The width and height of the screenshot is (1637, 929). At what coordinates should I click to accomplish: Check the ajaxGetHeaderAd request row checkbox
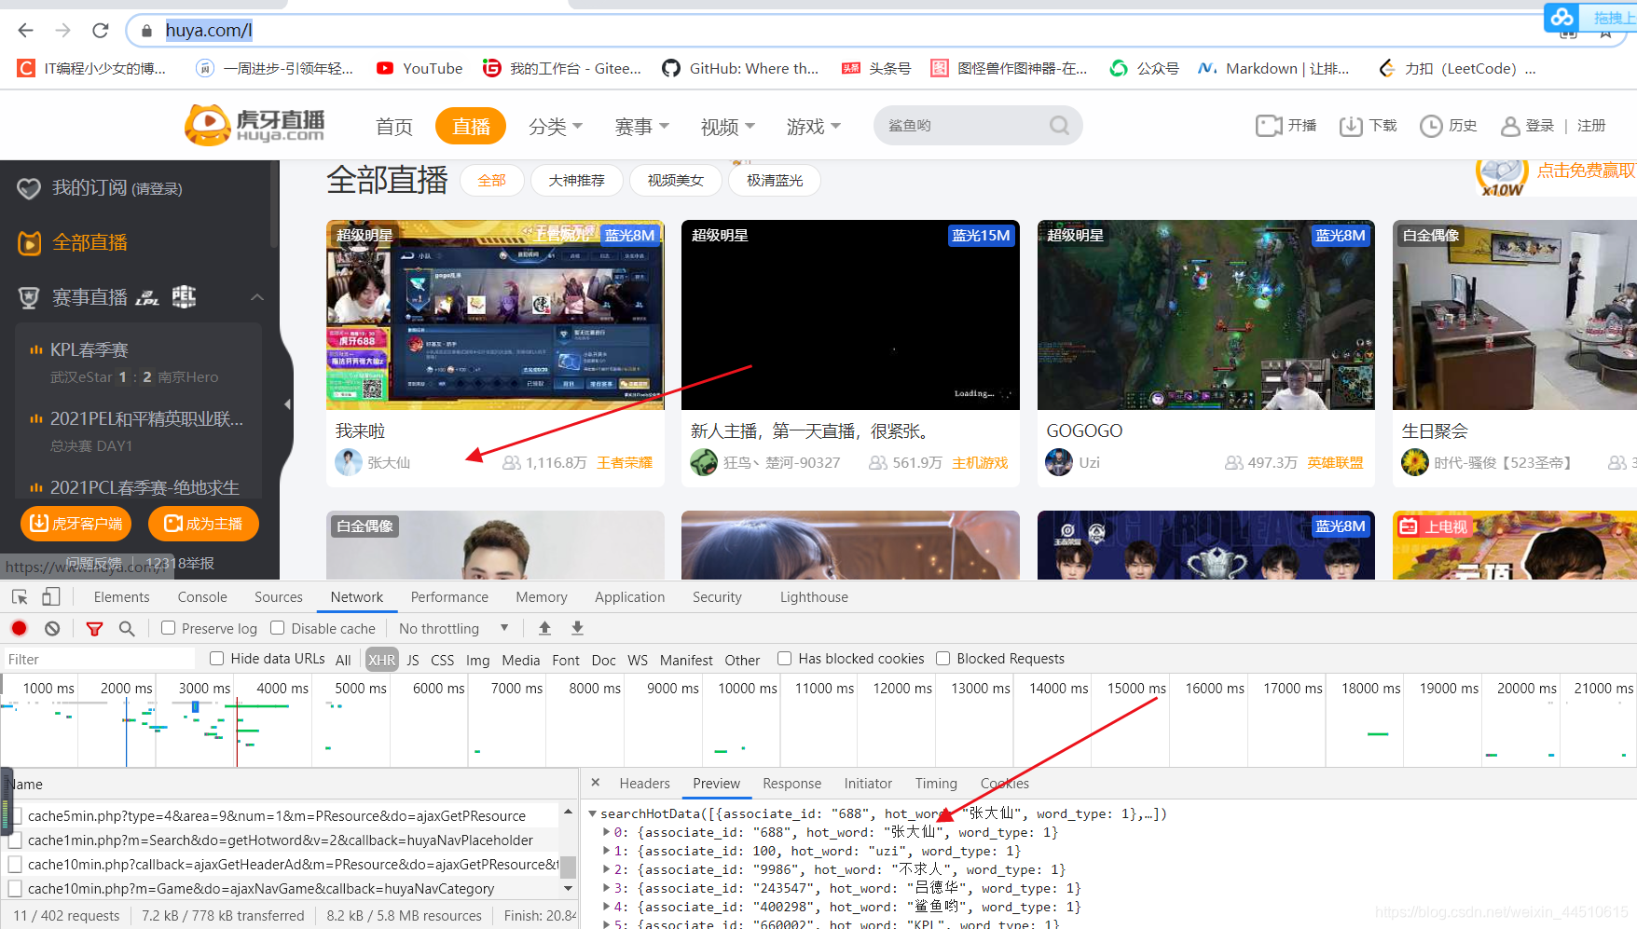pyautogui.click(x=15, y=865)
